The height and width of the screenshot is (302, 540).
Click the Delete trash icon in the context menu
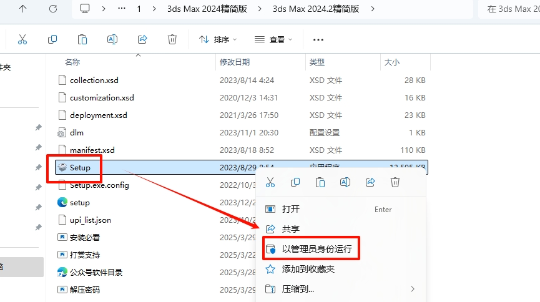pyautogui.click(x=395, y=182)
